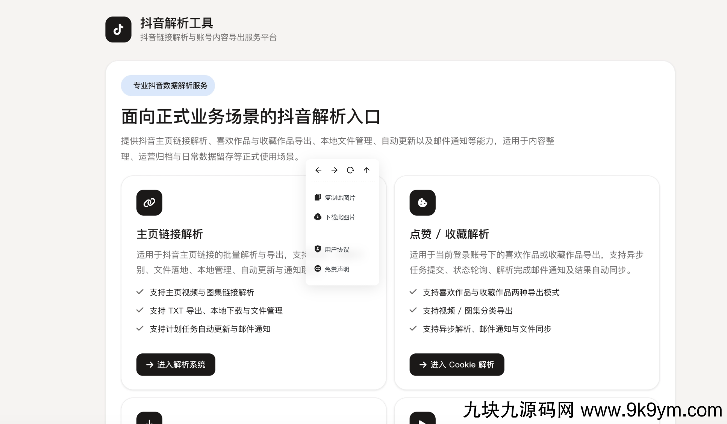Image resolution: width=727 pixels, height=424 pixels.
Task: Click 支持视频 / 图集分类导出 line
Action: pos(468,311)
